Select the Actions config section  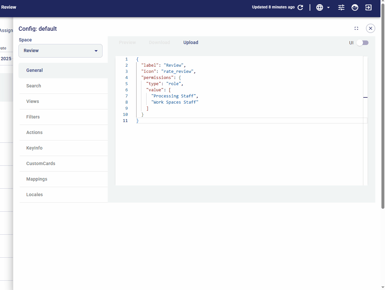[64, 132]
